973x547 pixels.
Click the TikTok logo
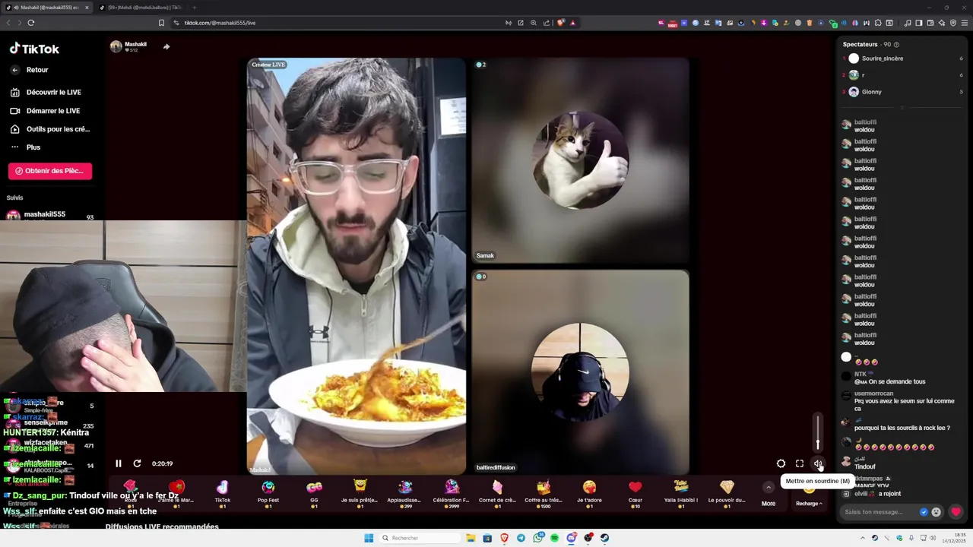click(34, 49)
